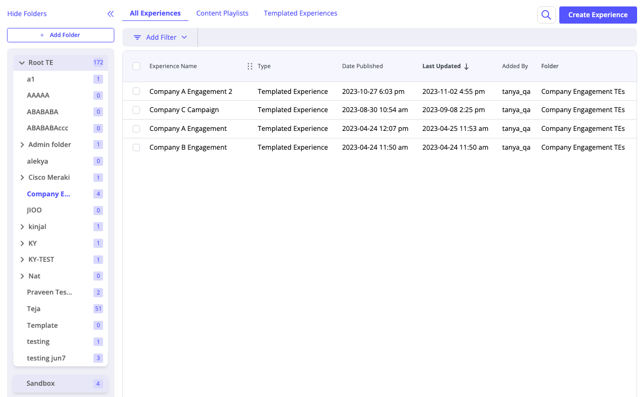
Task: Open the Templated Experiences tab
Action: click(301, 13)
